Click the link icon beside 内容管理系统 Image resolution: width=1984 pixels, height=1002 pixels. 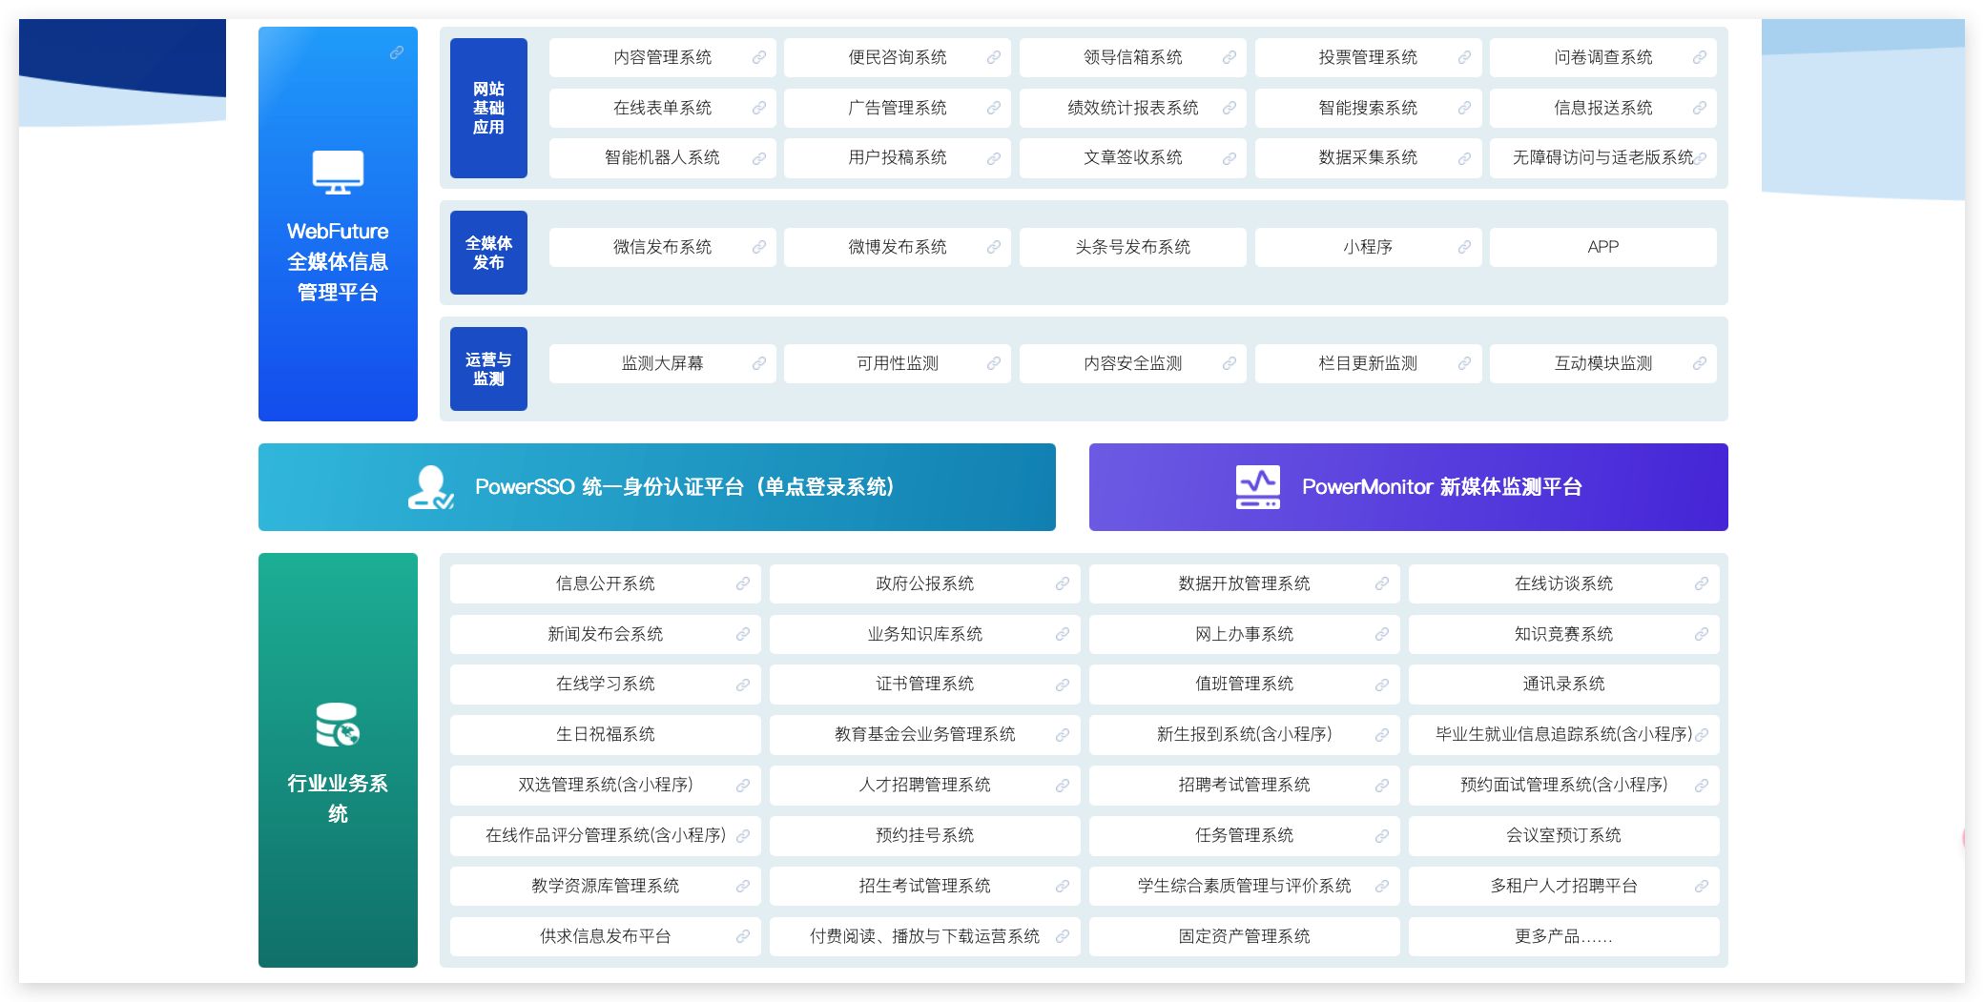[758, 58]
